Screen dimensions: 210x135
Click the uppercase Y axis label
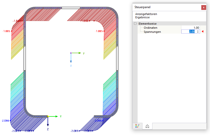pyautogui.click(x=61, y=116)
